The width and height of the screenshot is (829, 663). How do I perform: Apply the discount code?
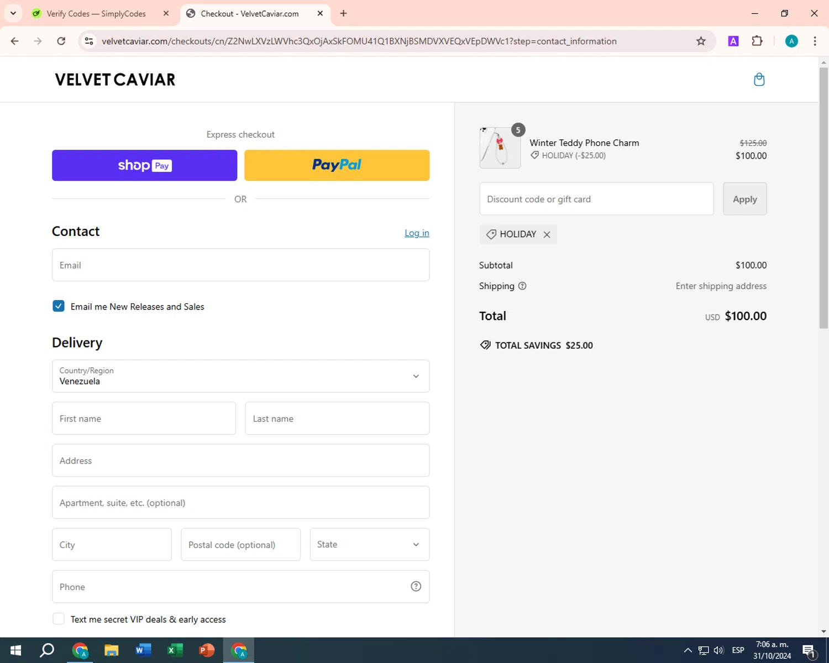744,199
